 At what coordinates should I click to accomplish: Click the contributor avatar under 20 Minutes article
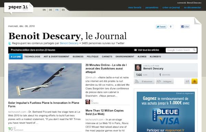pos(88,102)
